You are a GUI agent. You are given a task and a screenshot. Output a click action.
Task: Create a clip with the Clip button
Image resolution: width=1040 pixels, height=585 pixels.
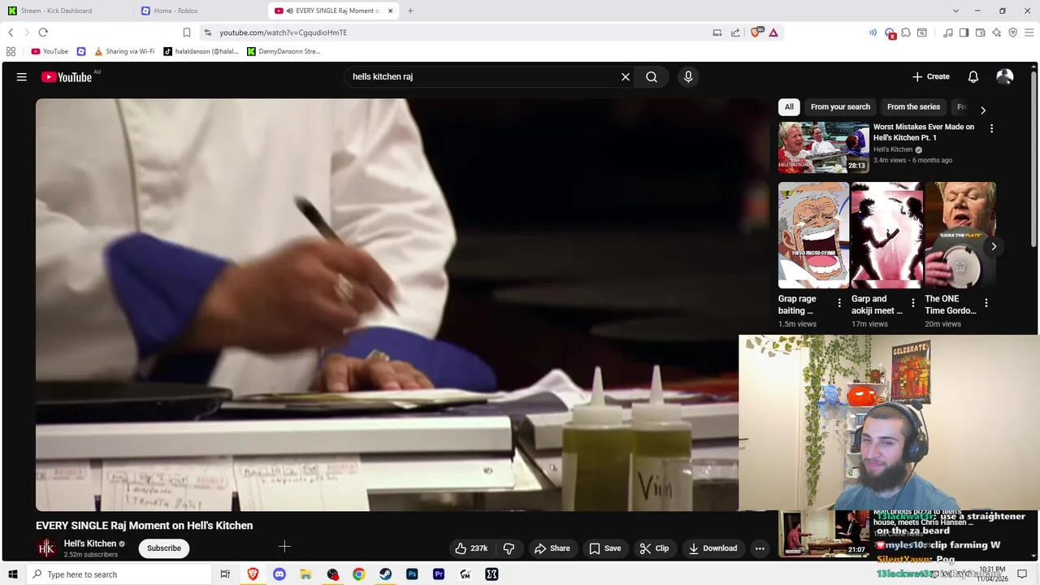point(655,548)
